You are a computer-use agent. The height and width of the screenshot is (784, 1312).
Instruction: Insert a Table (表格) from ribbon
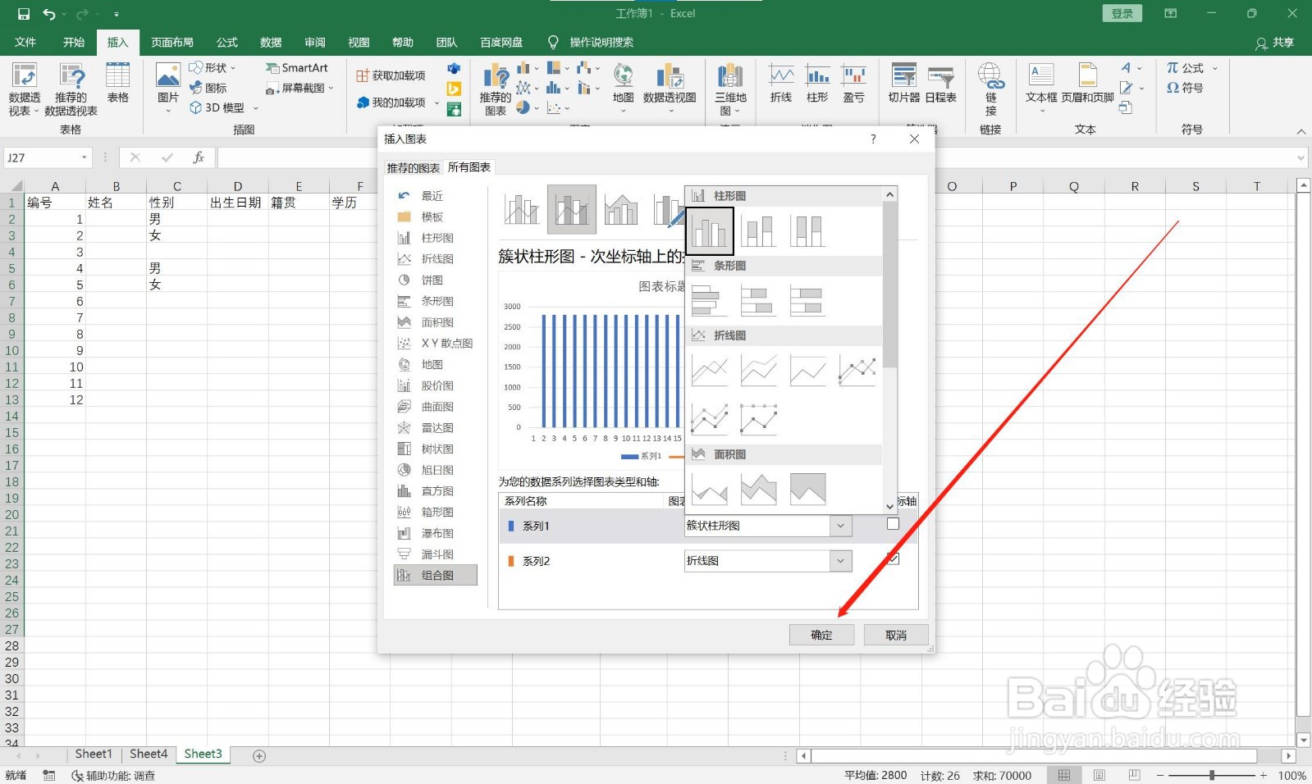118,83
